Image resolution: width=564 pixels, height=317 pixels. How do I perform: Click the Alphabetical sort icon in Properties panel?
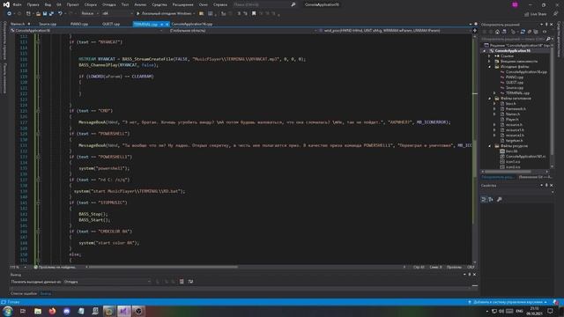[x=491, y=200]
